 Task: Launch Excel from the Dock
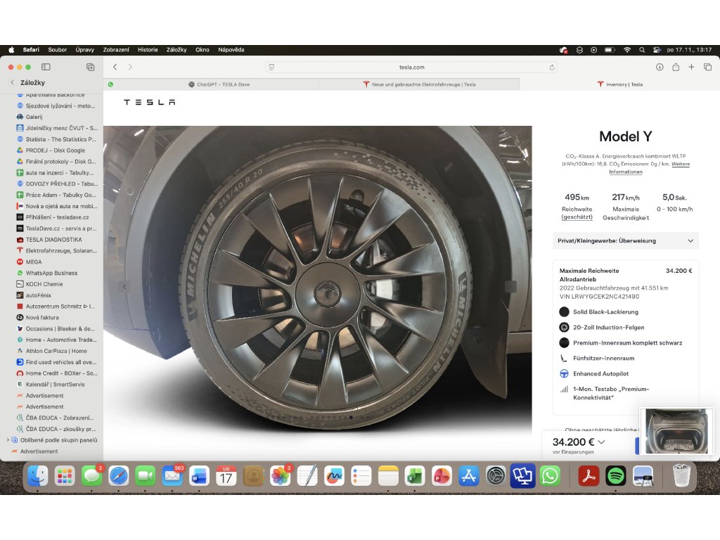point(415,476)
